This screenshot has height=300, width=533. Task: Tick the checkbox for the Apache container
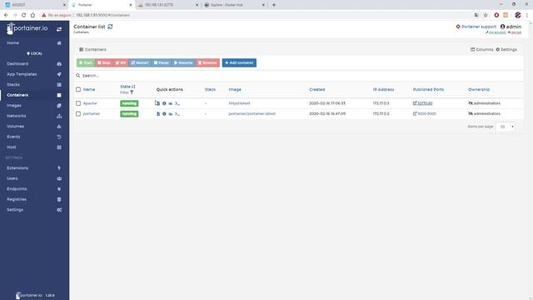click(78, 103)
